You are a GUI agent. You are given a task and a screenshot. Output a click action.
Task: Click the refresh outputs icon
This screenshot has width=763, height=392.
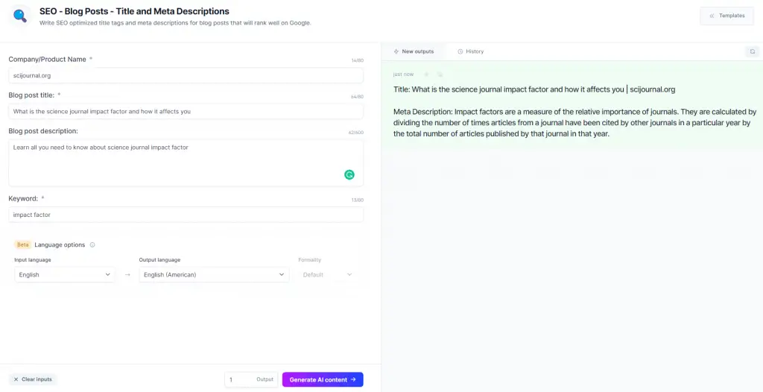(753, 51)
